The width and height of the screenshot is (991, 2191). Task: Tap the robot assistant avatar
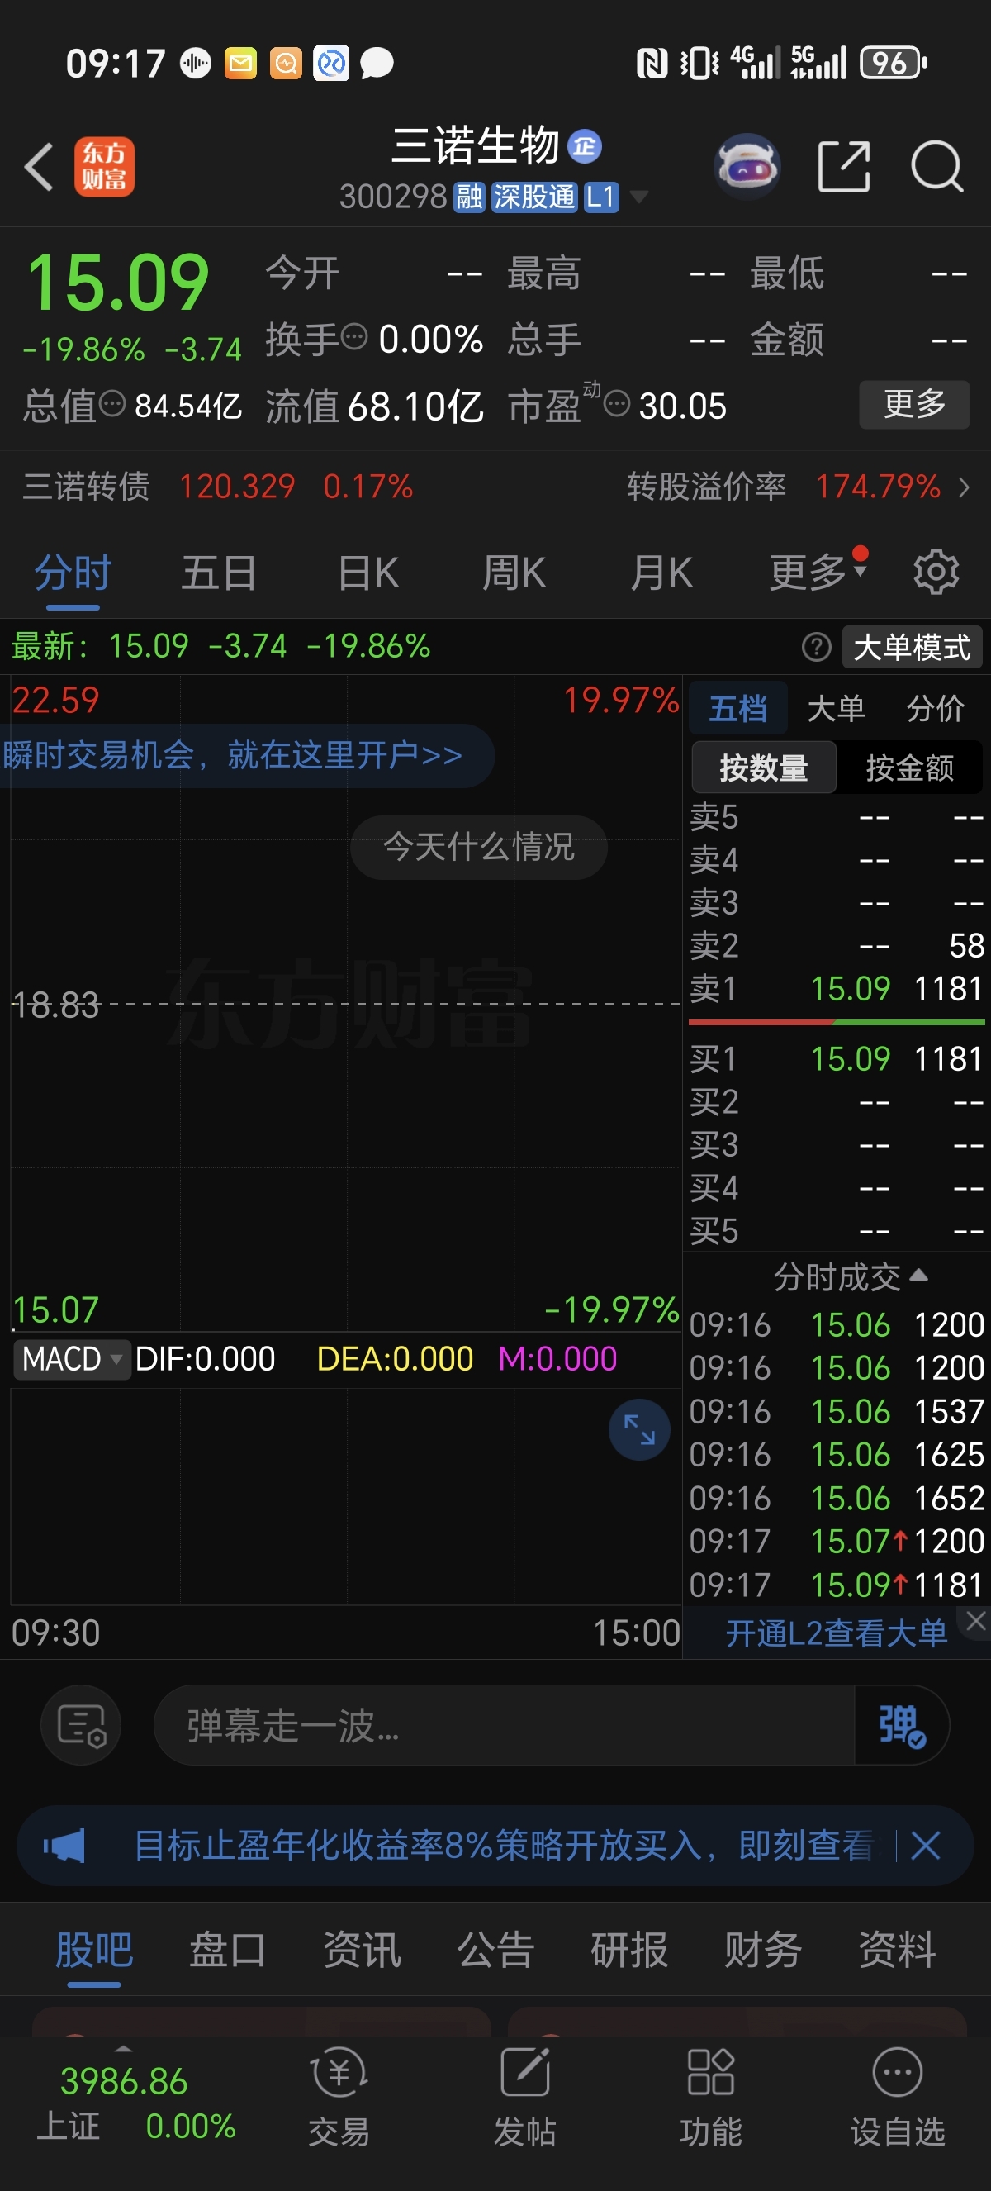(x=747, y=166)
